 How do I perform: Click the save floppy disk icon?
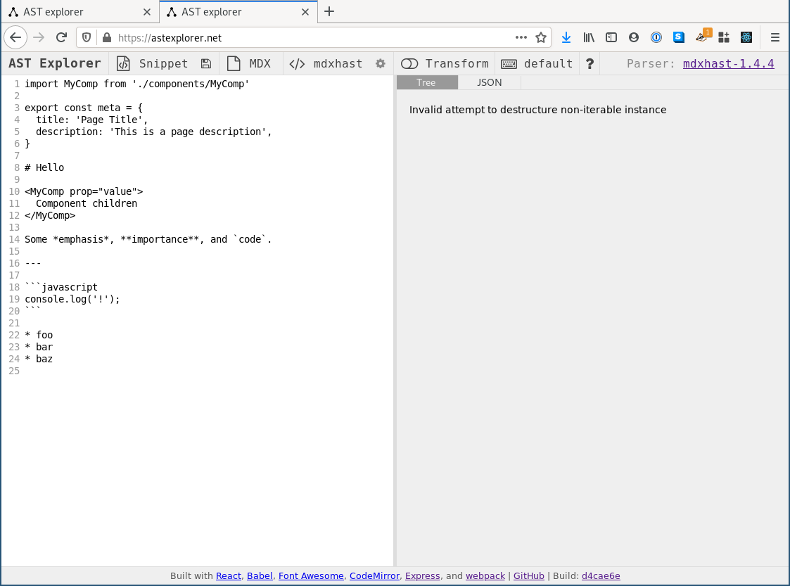205,63
